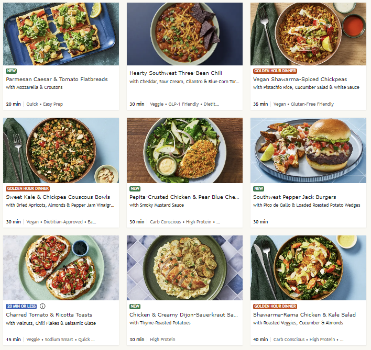This screenshot has height=350, width=371.
Task: Open the Shawarma-Rama Chicken & Kale Salad image
Action: 308,267
